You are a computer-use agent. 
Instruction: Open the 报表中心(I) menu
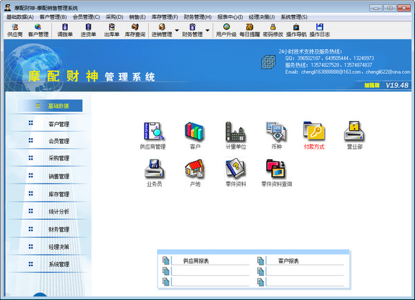(x=230, y=17)
